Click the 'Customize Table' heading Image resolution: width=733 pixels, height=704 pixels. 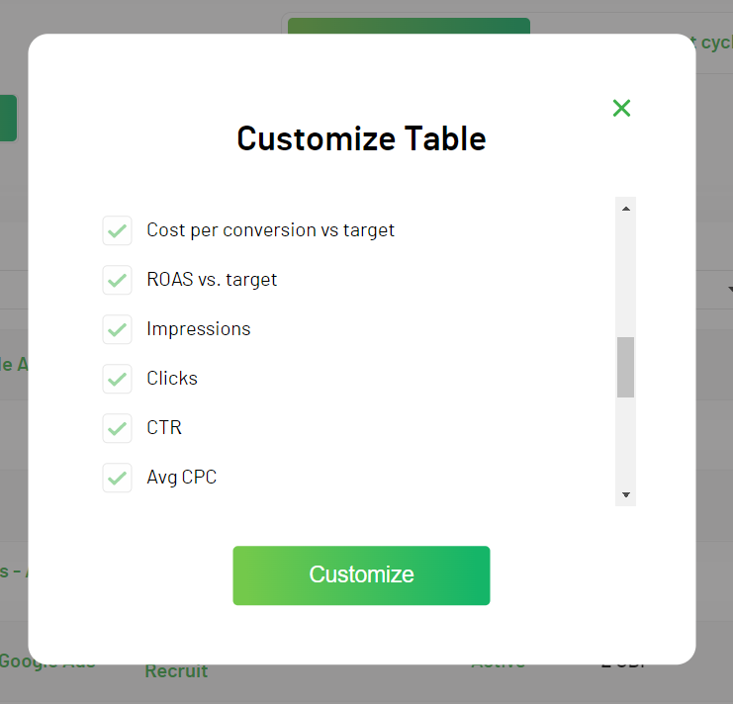pyautogui.click(x=361, y=138)
